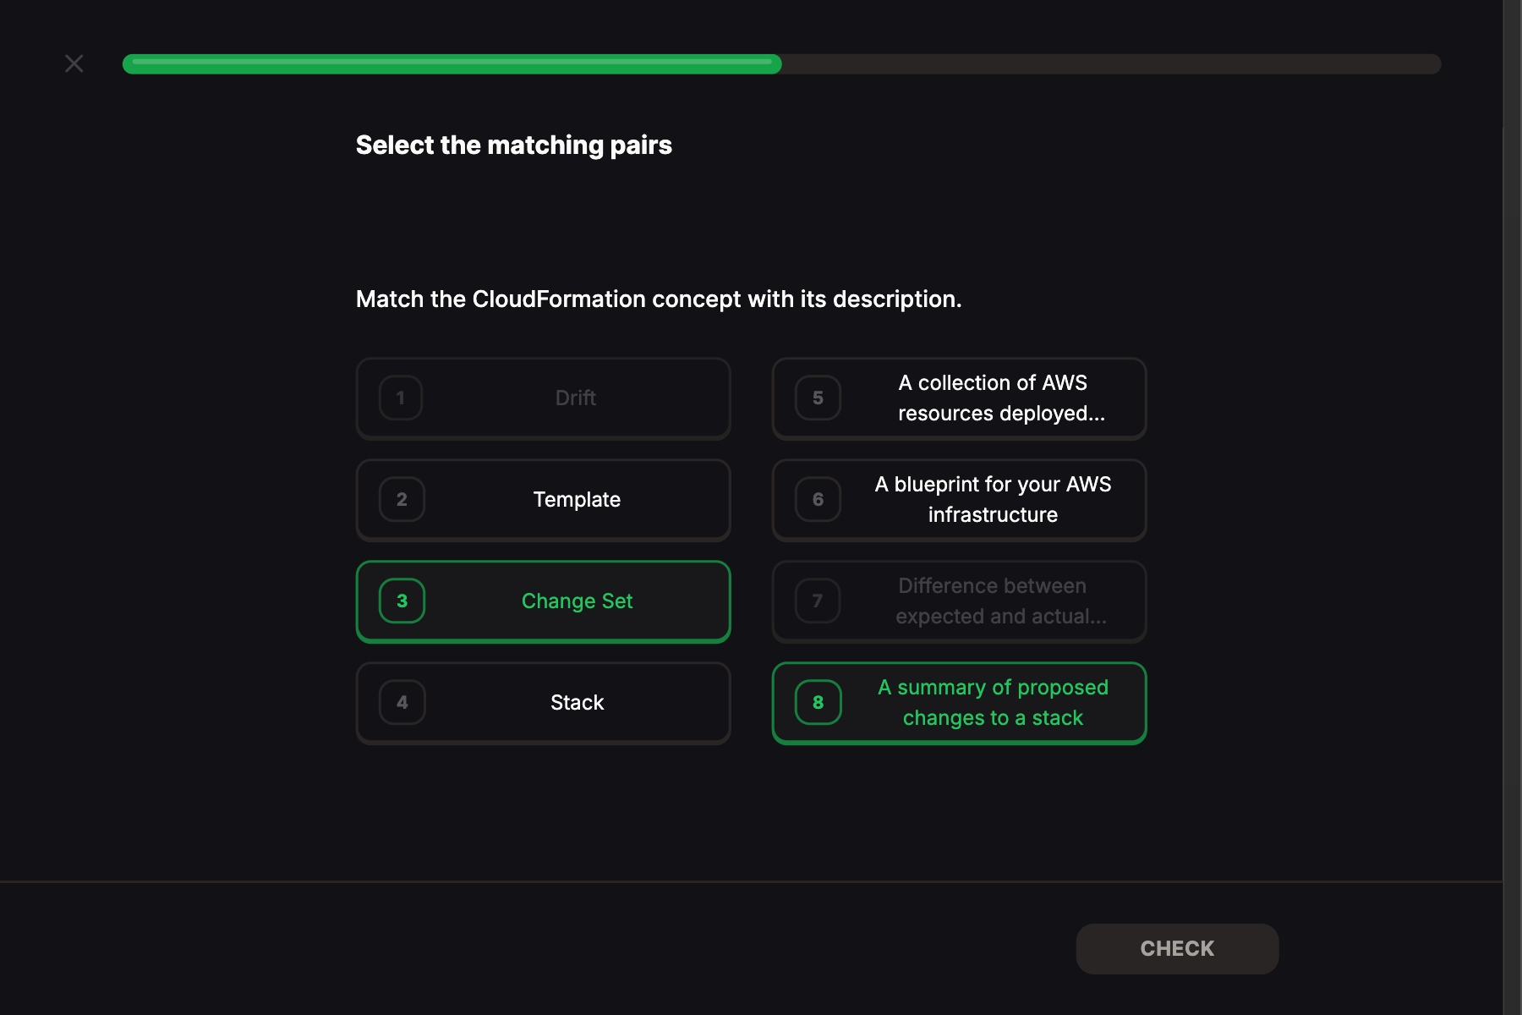Click the green lesson progress bar
The width and height of the screenshot is (1522, 1015).
(452, 64)
